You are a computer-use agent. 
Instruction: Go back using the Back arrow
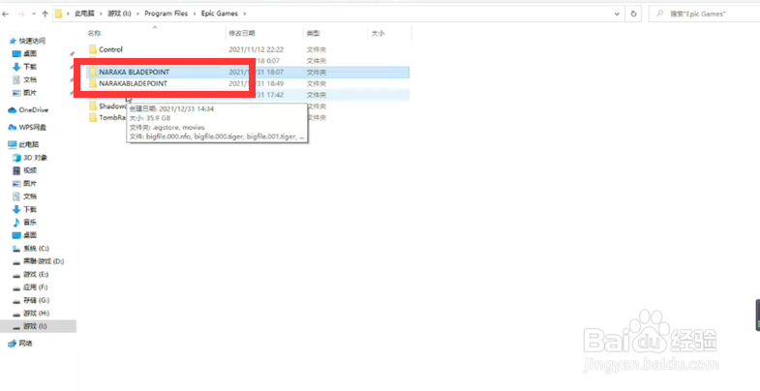[6, 15]
